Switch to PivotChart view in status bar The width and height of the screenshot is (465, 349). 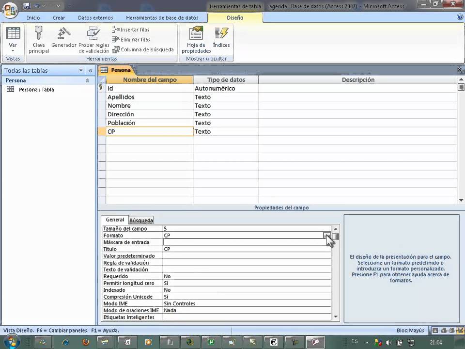[x=452, y=330]
